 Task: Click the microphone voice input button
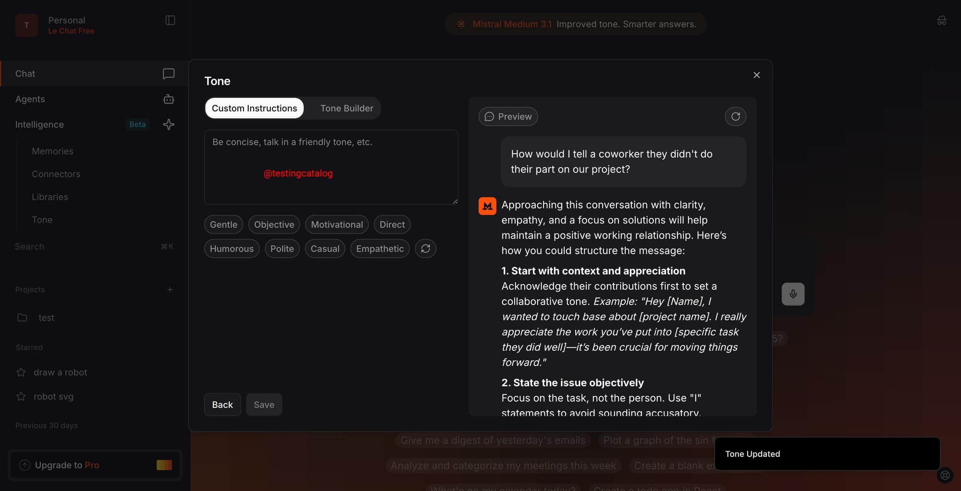(793, 294)
